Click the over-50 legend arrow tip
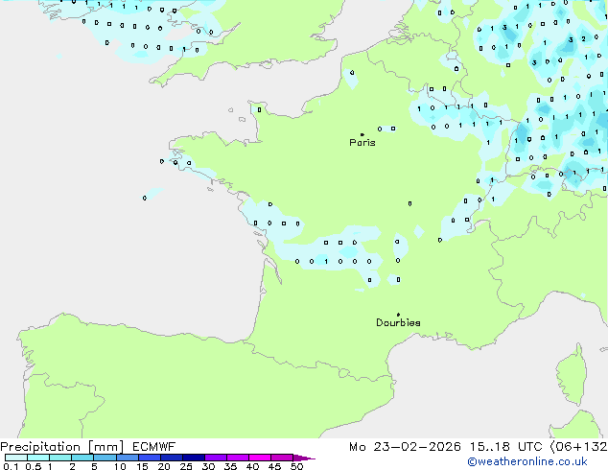This screenshot has height=470, width=608. click(304, 458)
